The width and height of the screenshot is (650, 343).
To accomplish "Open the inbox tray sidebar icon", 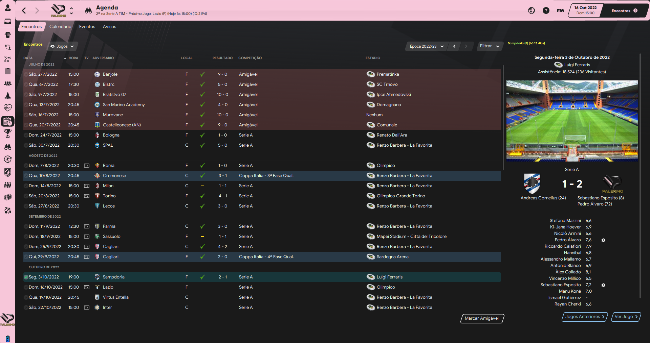I will tap(7, 21).
